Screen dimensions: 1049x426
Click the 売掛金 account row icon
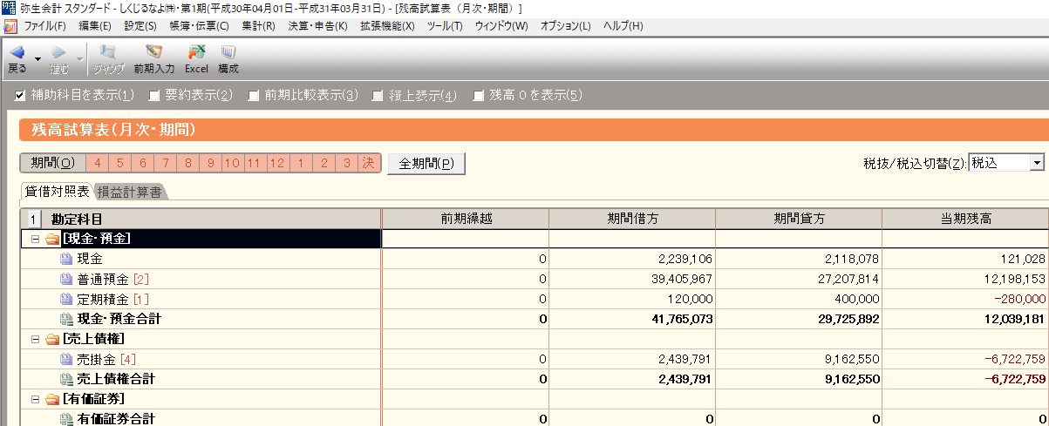click(x=67, y=359)
